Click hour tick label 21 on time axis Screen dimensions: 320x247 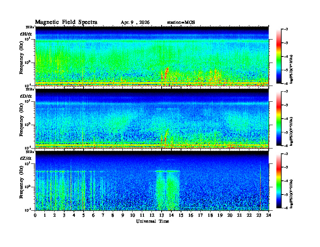coord(239,216)
